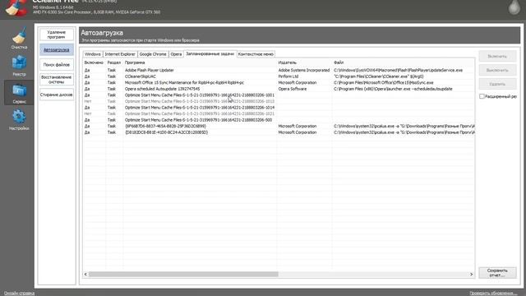Viewport: 526px width, 296px height.
Task: Select the CCleanerSkipUAC task row
Action: point(279,76)
